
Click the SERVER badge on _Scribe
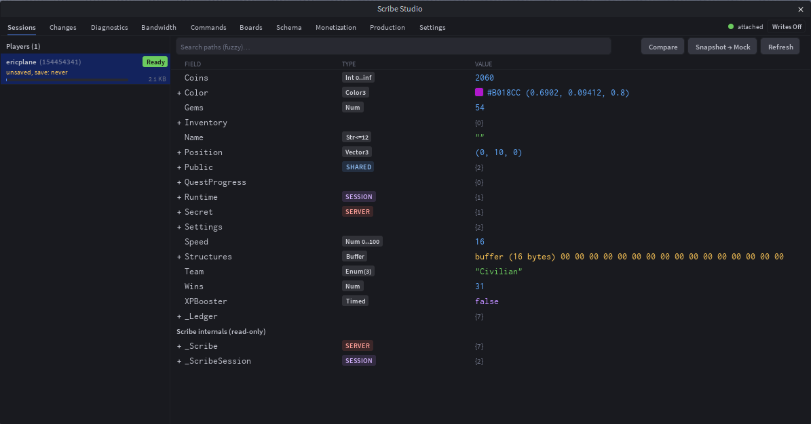tap(358, 346)
